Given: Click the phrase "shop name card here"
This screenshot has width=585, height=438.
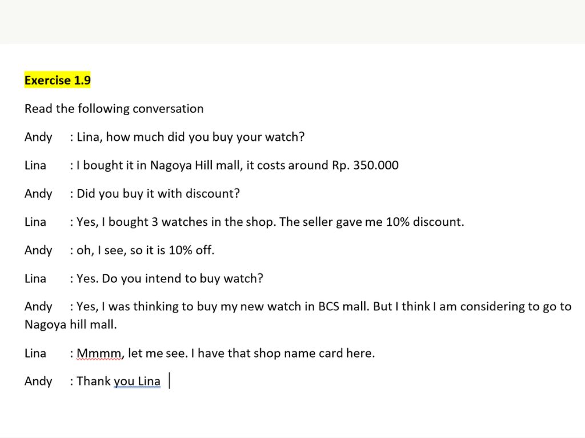Looking at the screenshot, I should click(312, 353).
